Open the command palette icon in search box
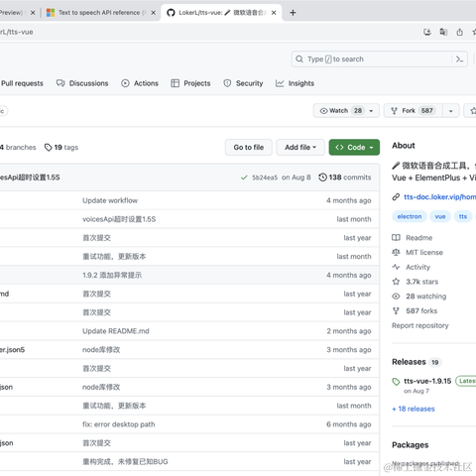 (459, 59)
